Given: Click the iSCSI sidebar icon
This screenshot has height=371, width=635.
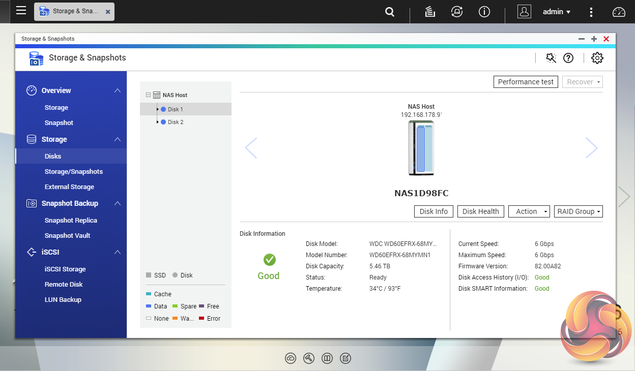Looking at the screenshot, I should coord(32,252).
